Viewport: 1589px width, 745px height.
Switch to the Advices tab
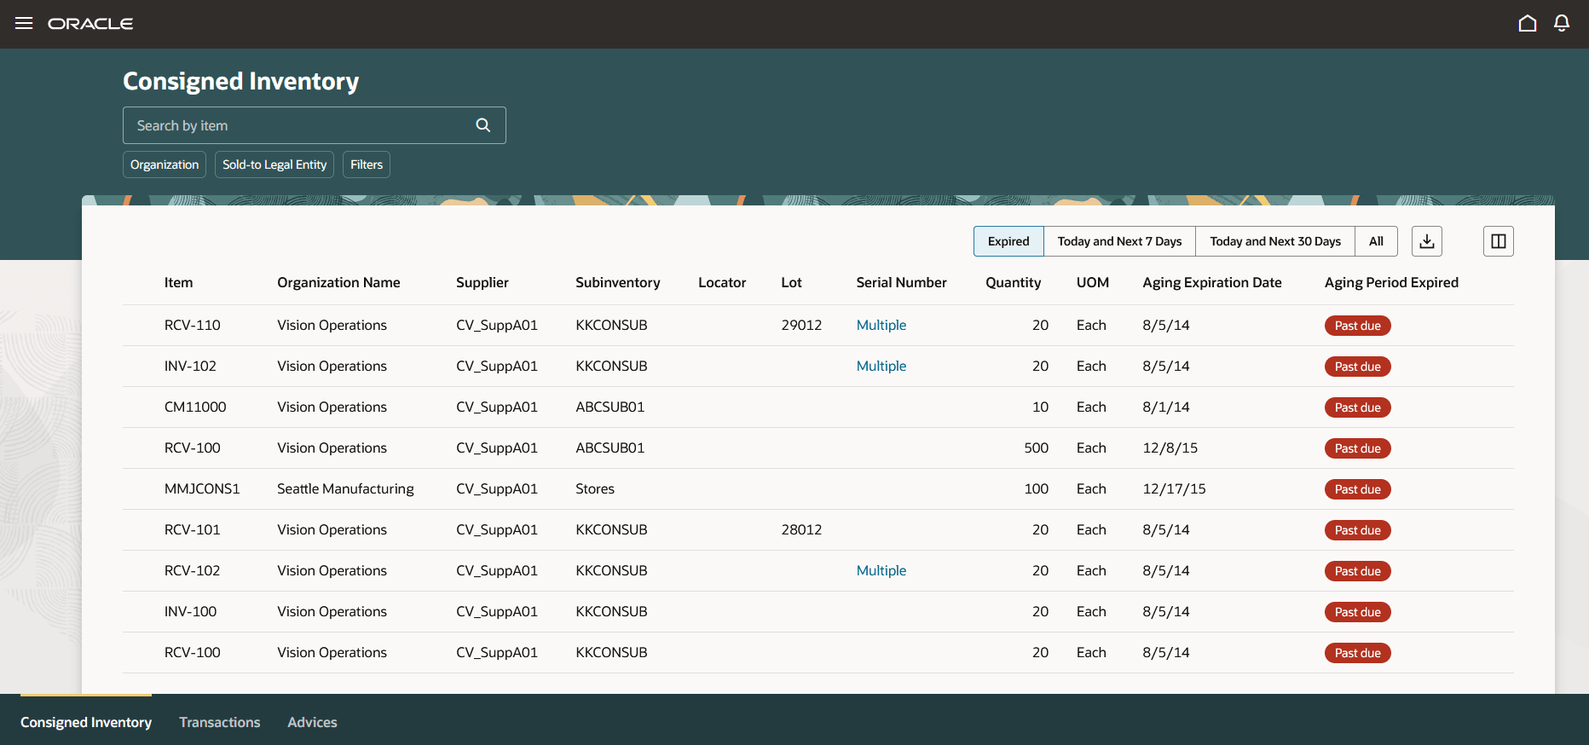click(312, 722)
